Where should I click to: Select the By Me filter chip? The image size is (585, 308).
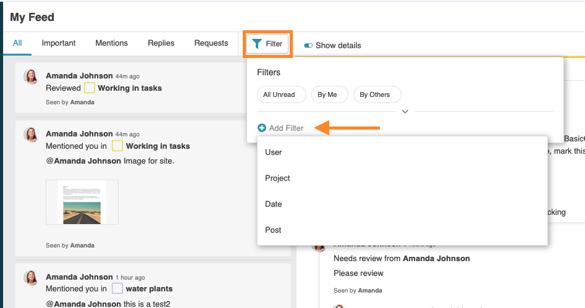point(327,94)
